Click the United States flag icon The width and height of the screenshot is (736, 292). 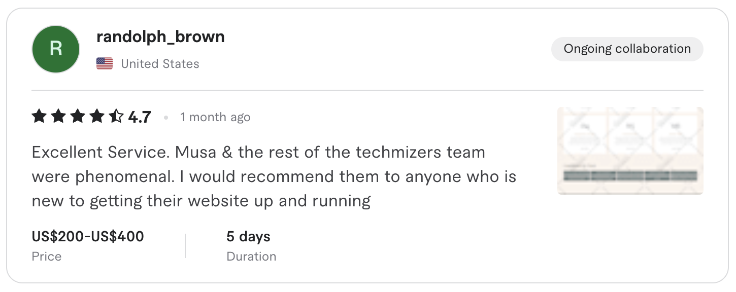tap(105, 63)
